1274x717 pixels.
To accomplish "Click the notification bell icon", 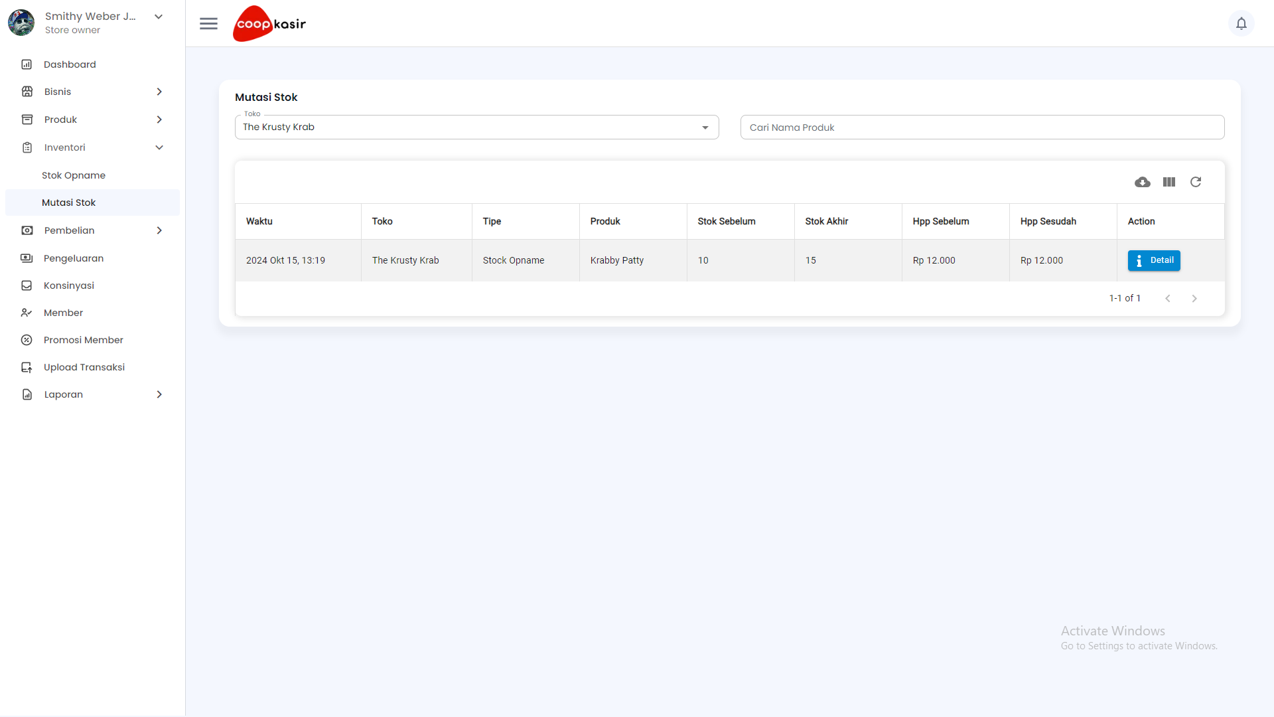I will [1241, 24].
